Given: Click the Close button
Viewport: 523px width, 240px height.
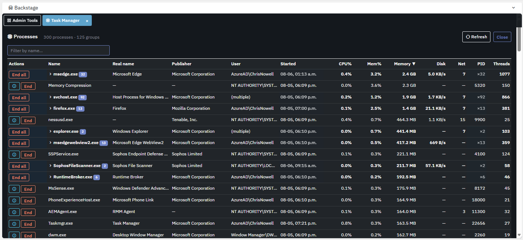Looking at the screenshot, I should [x=502, y=37].
